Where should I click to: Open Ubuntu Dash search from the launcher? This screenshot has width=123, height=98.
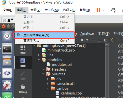(7, 36)
